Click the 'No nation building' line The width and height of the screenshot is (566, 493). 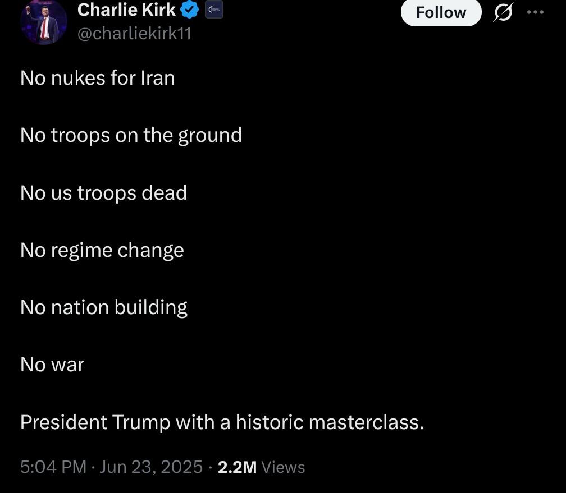104,307
